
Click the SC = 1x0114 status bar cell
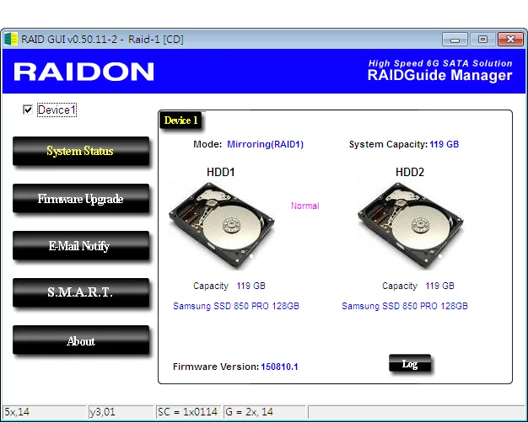pyautogui.click(x=187, y=412)
